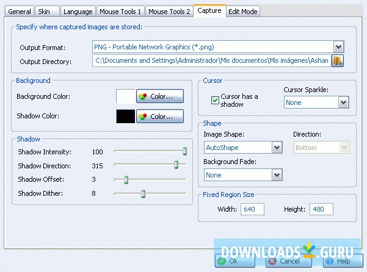
Task: Expand the Output Format dropdown
Action: point(338,47)
